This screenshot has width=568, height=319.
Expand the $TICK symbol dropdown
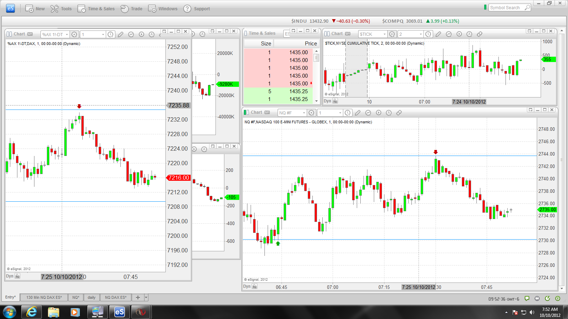[384, 34]
